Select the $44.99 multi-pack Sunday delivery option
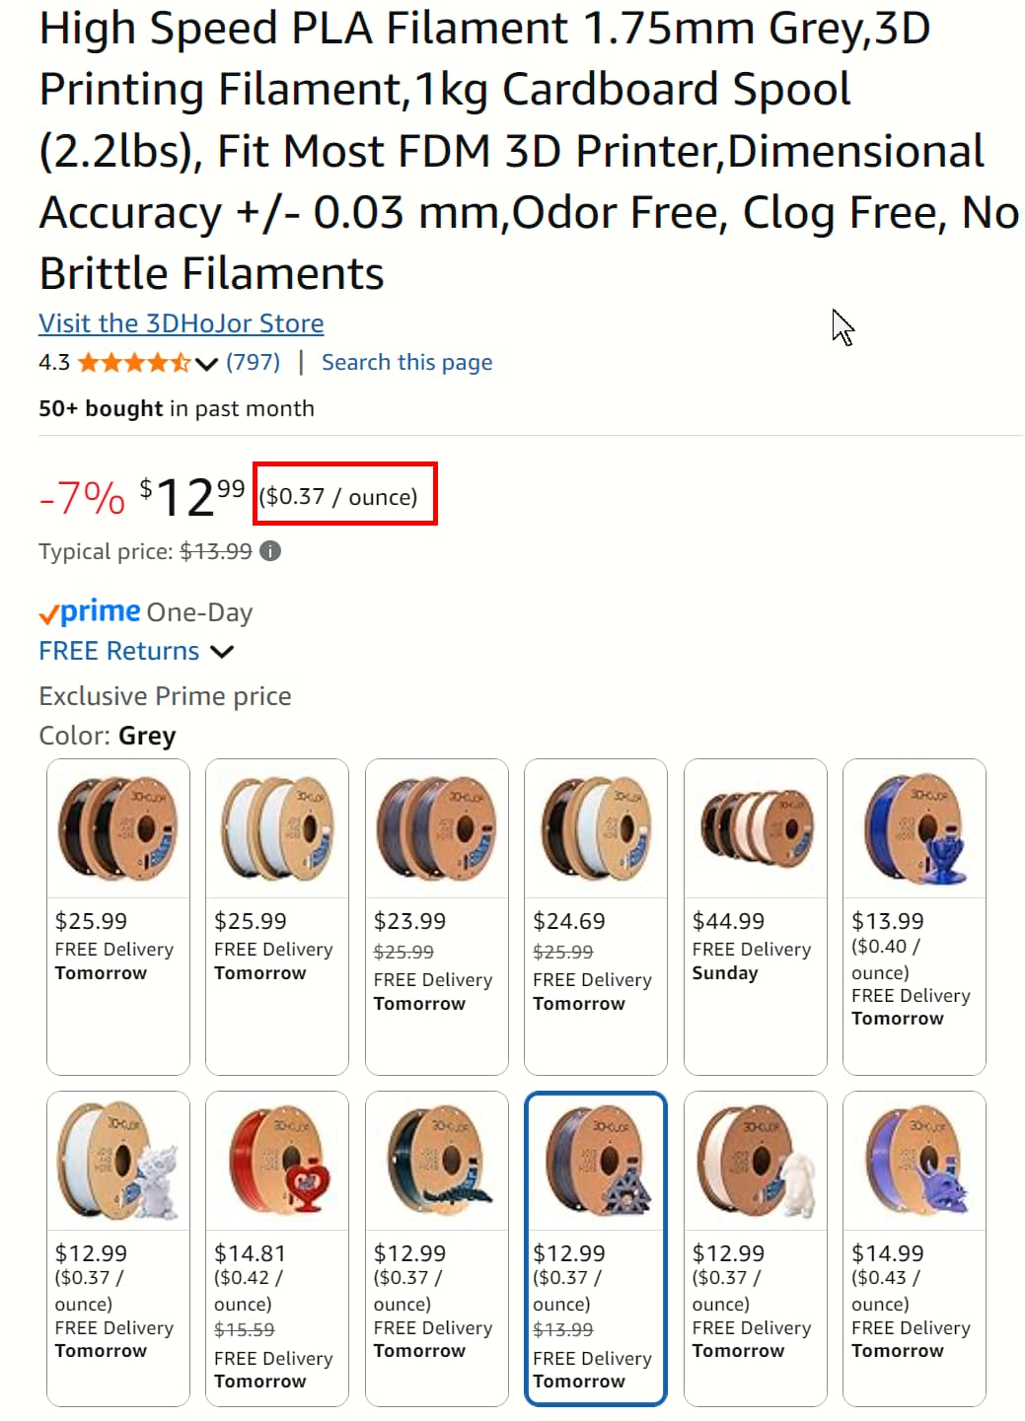1025x1421 pixels. click(755, 916)
